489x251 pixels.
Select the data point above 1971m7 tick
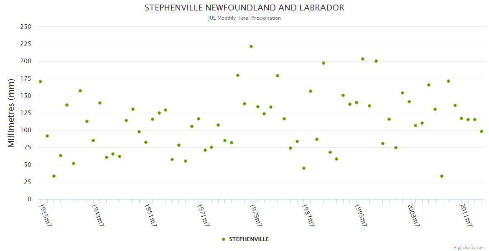(x=199, y=119)
